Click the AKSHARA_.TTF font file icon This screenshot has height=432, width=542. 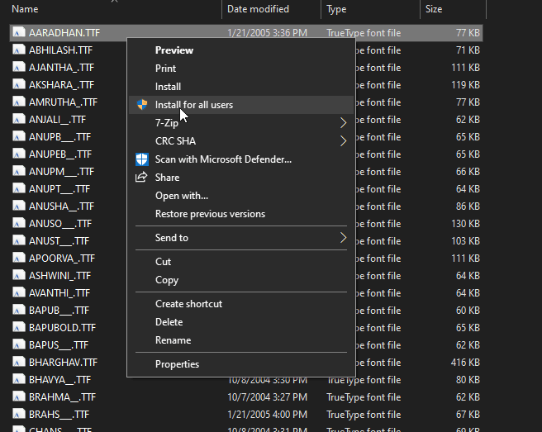click(18, 85)
